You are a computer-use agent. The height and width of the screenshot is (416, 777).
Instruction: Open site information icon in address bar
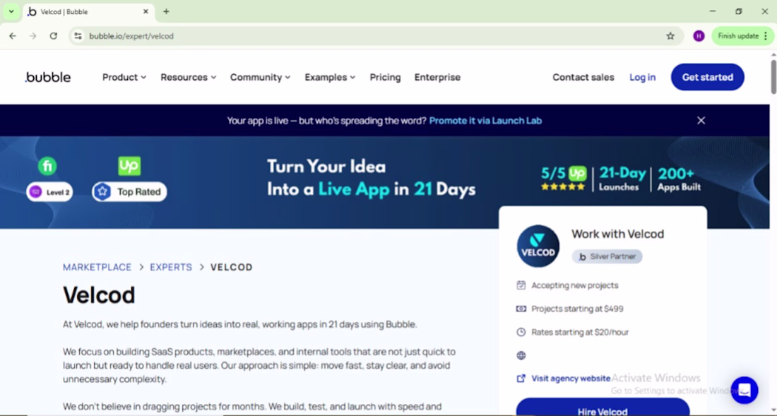point(78,36)
